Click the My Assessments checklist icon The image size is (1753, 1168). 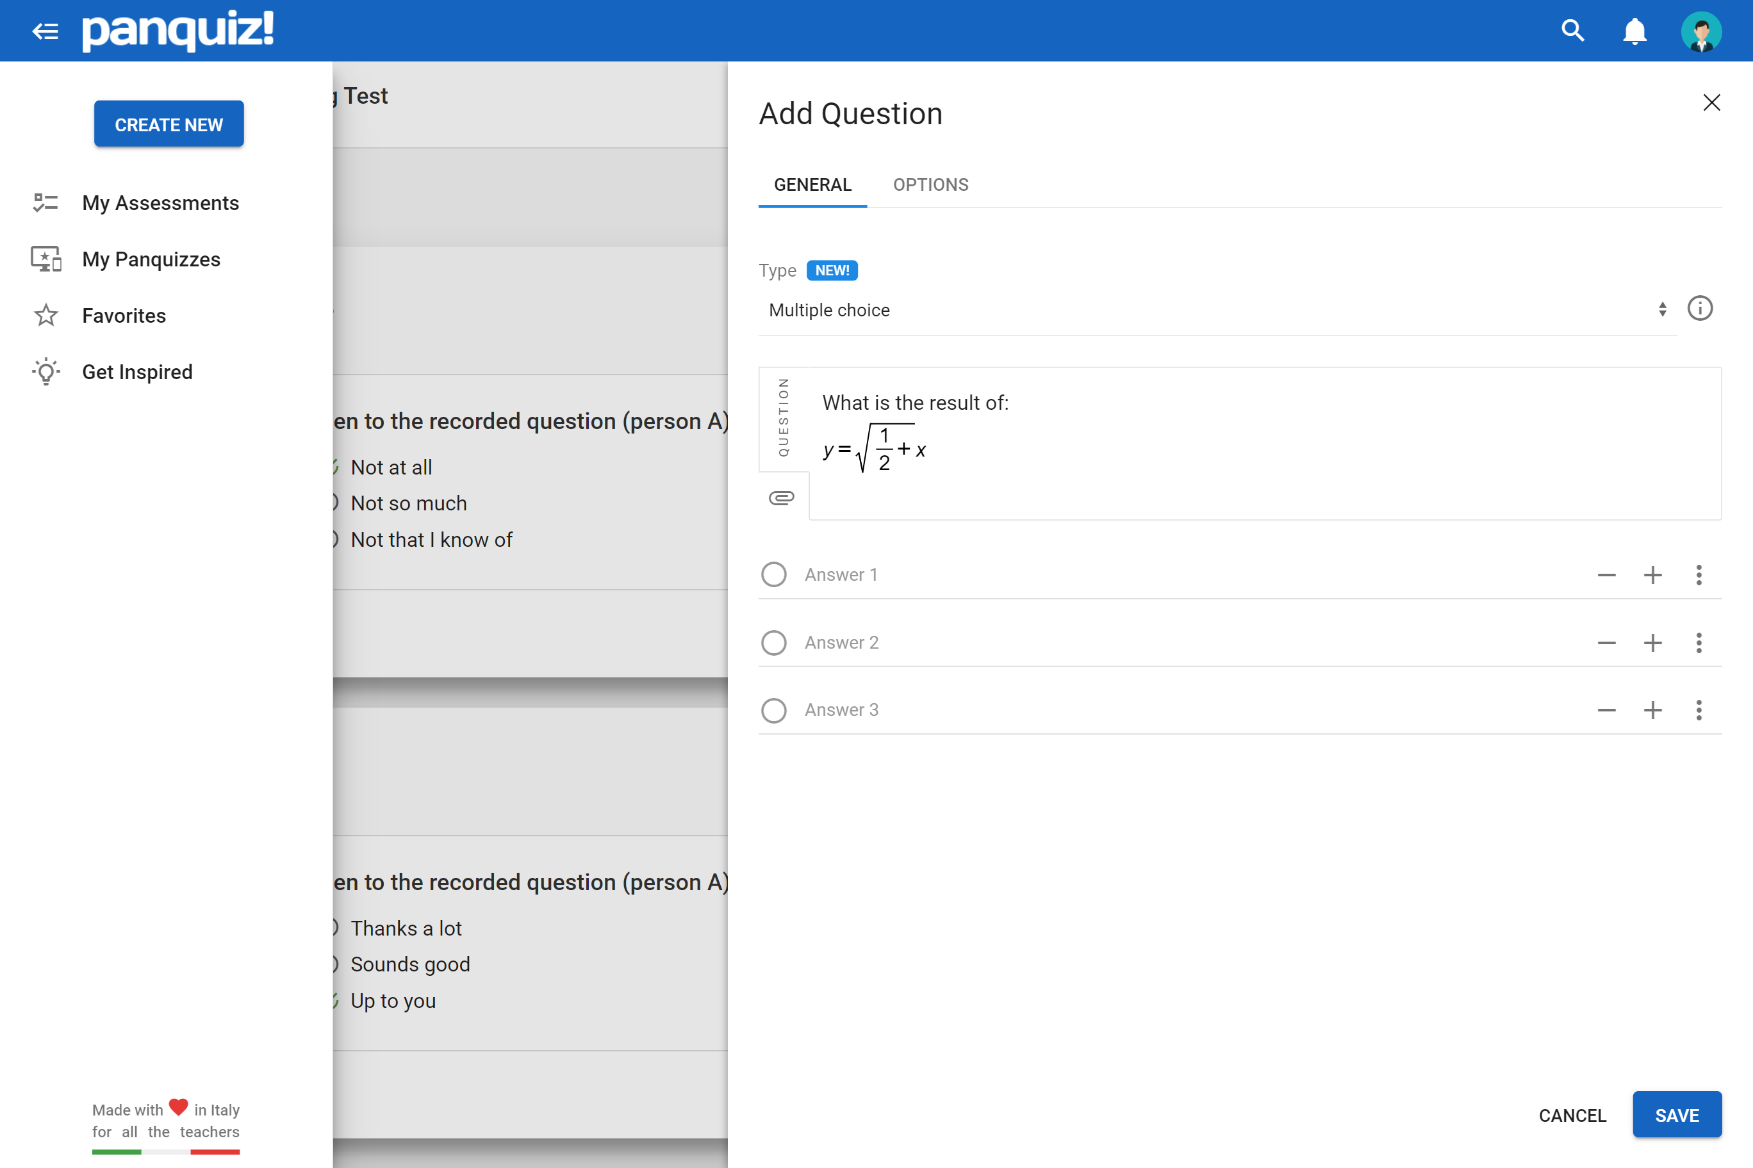click(x=45, y=202)
